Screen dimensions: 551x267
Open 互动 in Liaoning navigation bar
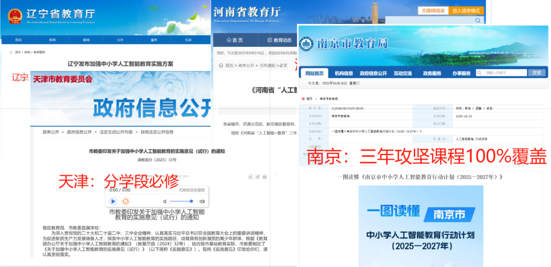click(x=188, y=40)
